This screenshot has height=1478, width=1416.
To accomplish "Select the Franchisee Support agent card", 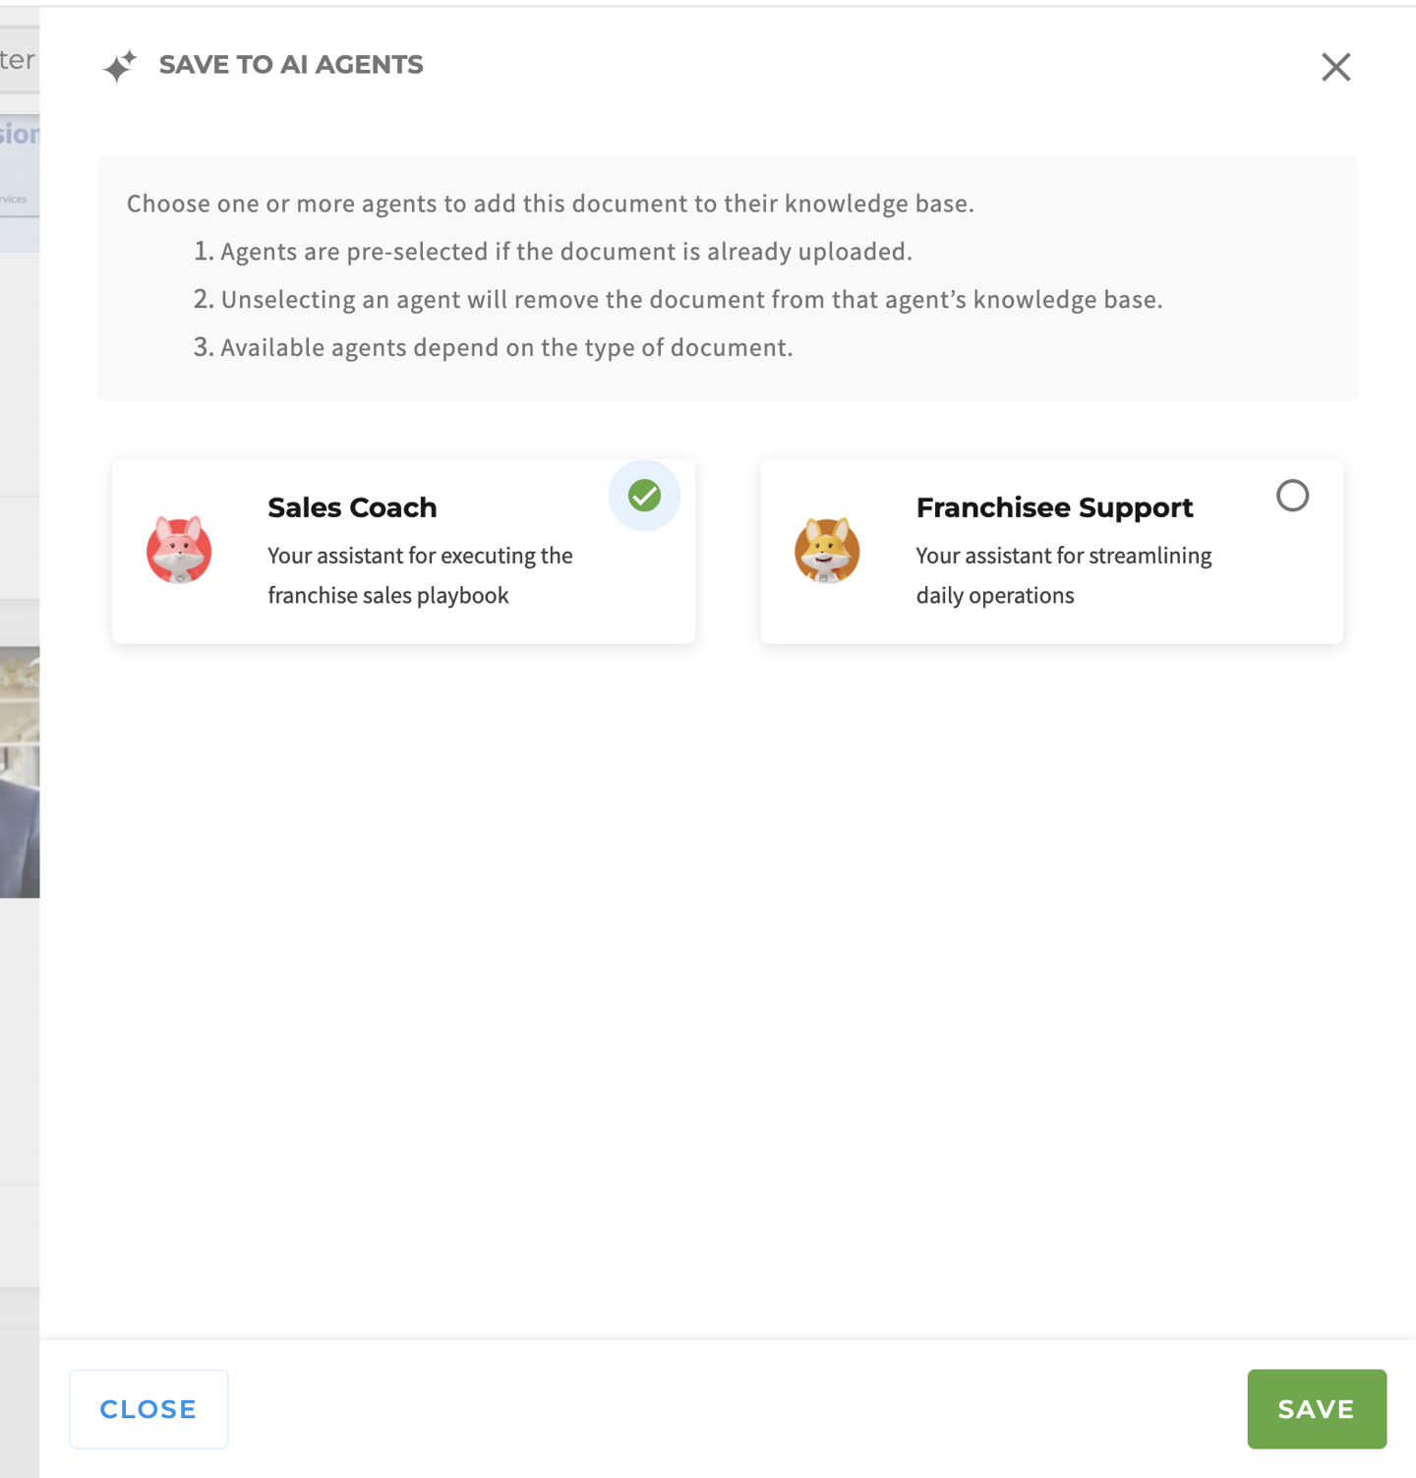I will (1051, 551).
